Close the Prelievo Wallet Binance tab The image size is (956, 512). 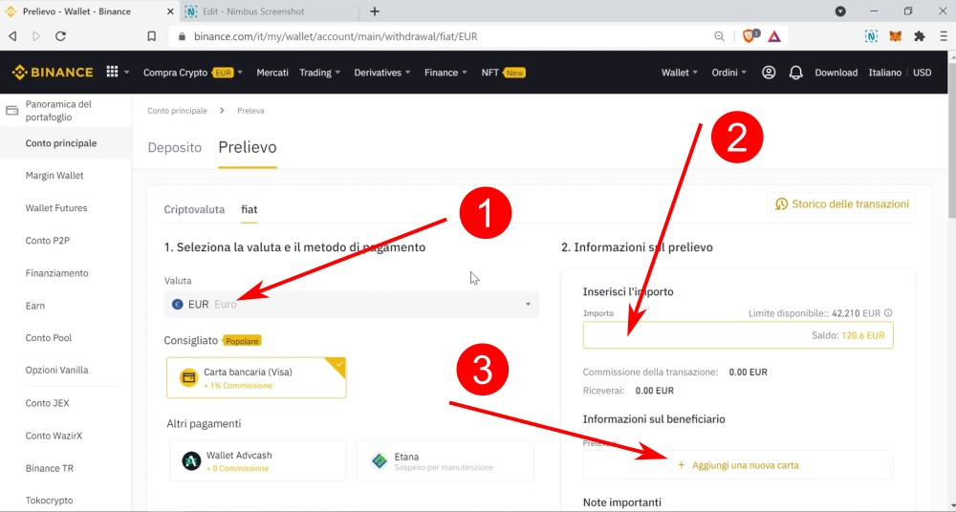(x=169, y=11)
